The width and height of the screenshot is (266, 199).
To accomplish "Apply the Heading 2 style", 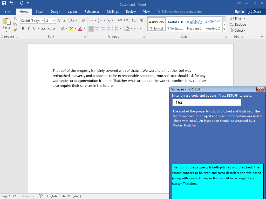I will tap(213, 24).
